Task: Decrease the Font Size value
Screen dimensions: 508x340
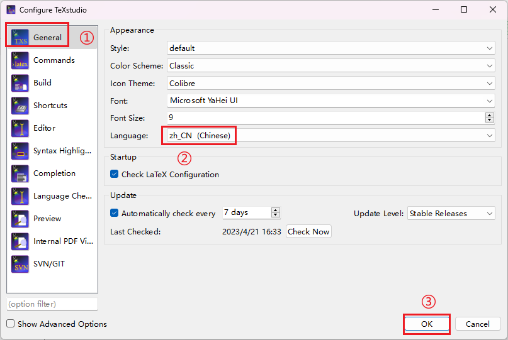Action: coord(490,120)
